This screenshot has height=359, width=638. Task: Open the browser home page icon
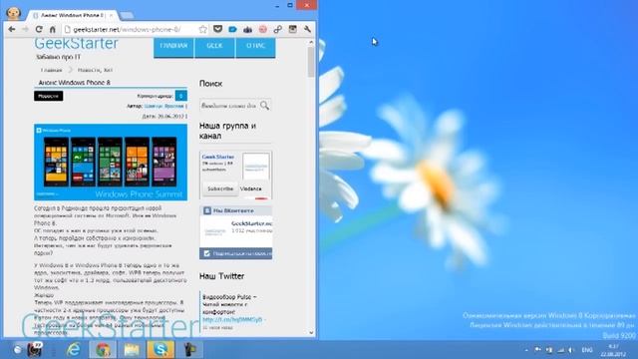(x=53, y=29)
